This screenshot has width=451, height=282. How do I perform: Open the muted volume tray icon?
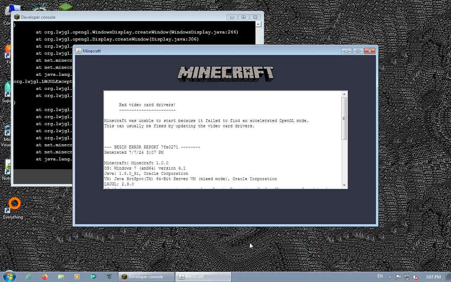point(415,277)
